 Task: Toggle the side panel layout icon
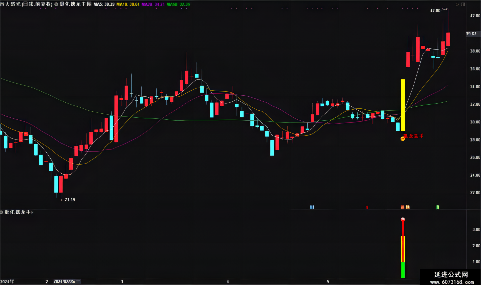[x=463, y=4]
